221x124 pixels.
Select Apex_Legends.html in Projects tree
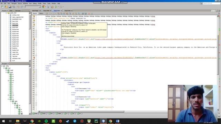(18, 17)
